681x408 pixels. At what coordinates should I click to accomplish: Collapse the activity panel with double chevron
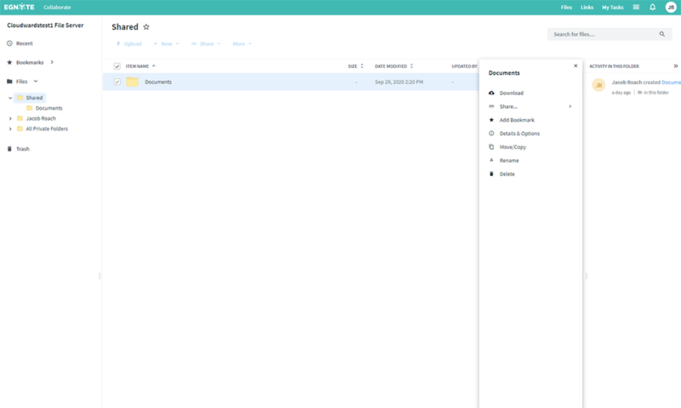click(x=675, y=65)
